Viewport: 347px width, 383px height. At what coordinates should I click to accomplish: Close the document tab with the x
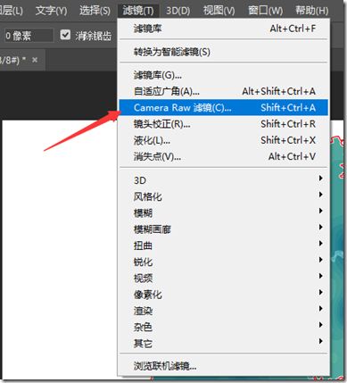click(x=35, y=60)
